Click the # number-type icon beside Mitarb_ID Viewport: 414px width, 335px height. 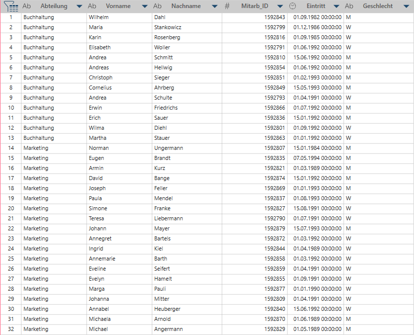point(227,6)
